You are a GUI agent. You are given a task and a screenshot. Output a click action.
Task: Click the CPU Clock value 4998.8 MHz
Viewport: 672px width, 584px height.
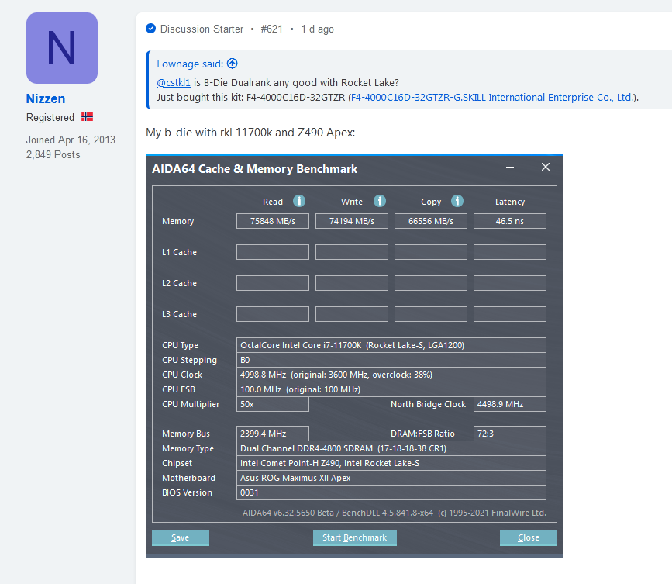[x=391, y=375]
